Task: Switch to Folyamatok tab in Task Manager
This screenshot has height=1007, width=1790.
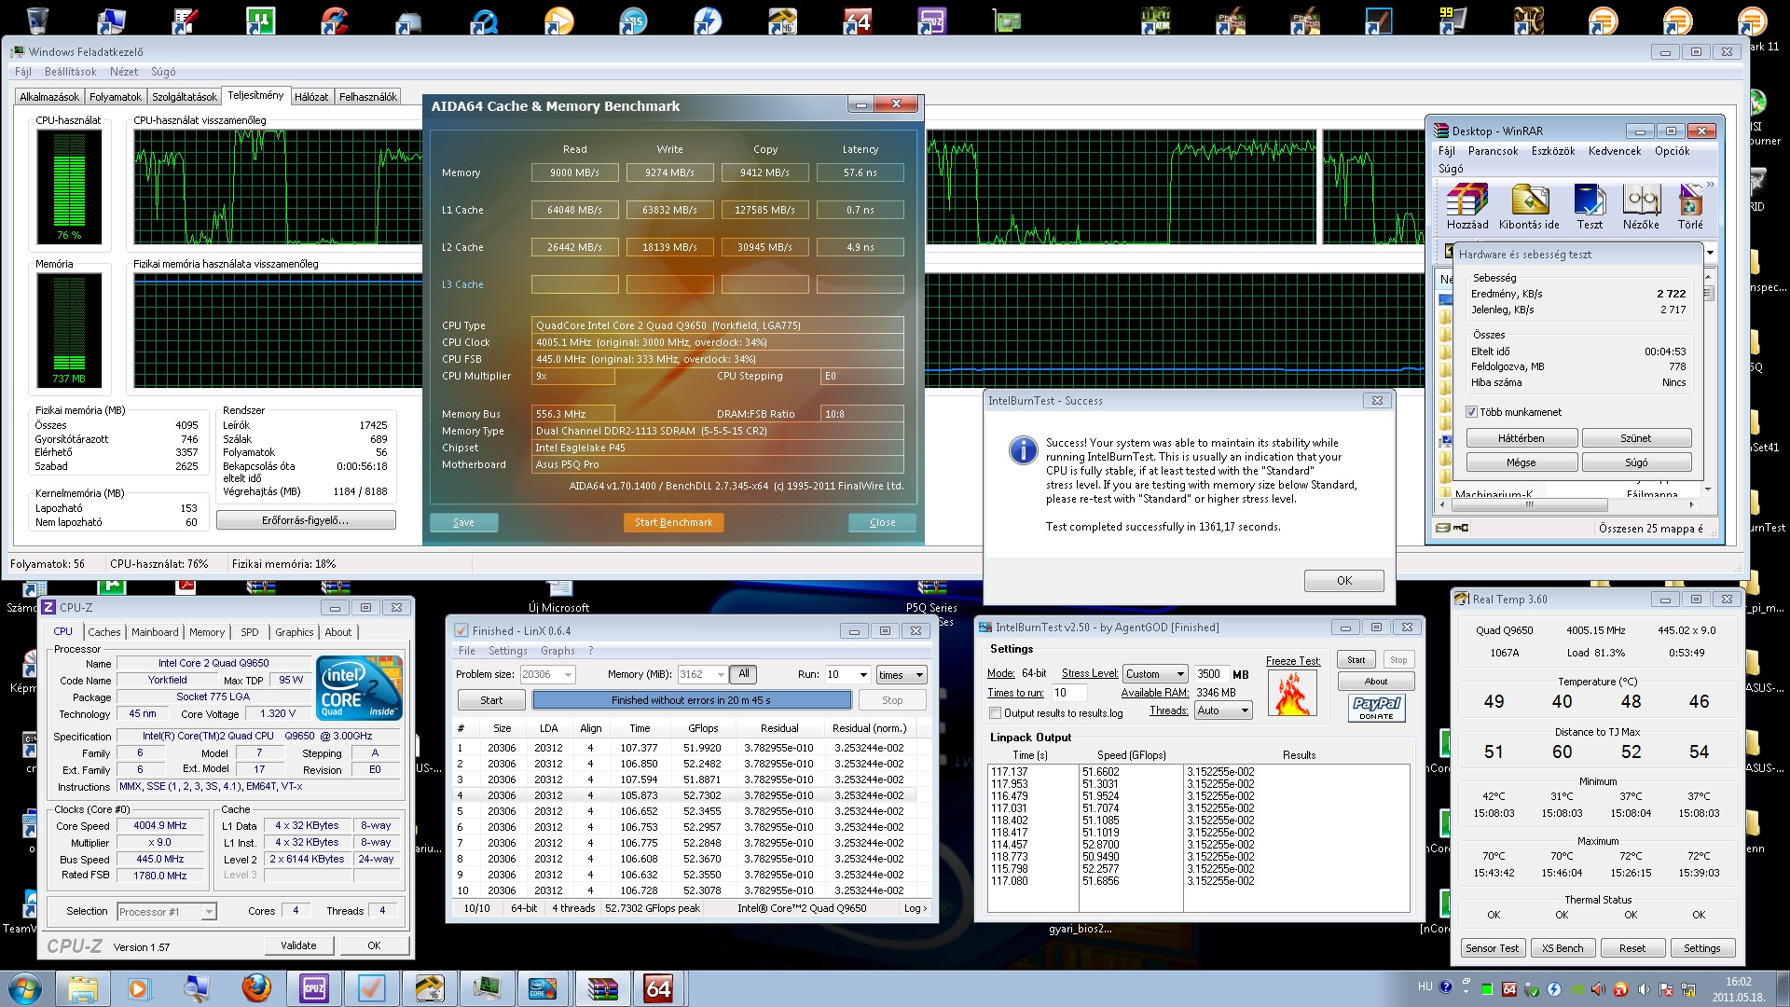Action: pos(116,97)
